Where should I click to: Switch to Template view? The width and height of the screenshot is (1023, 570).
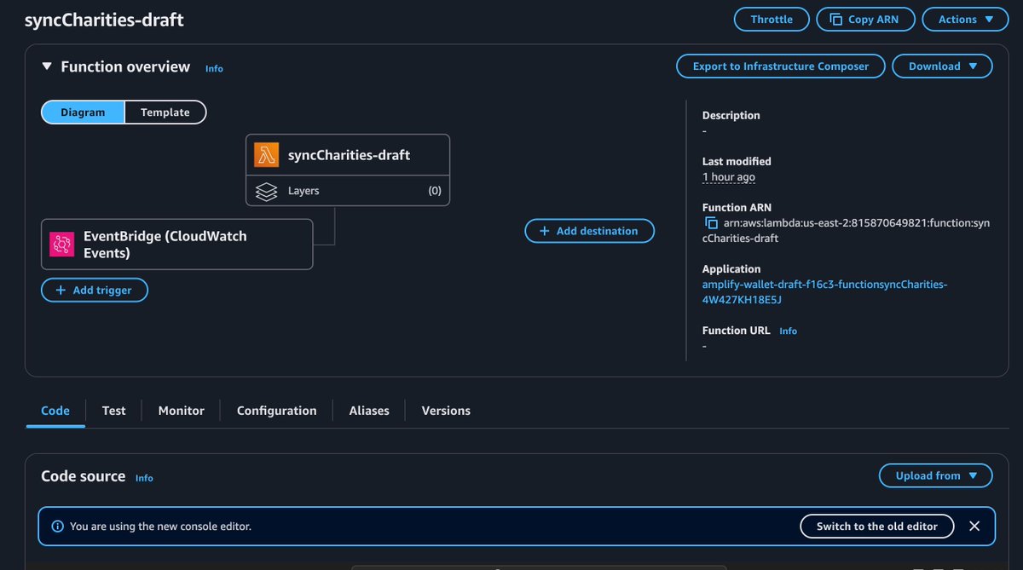coord(165,112)
